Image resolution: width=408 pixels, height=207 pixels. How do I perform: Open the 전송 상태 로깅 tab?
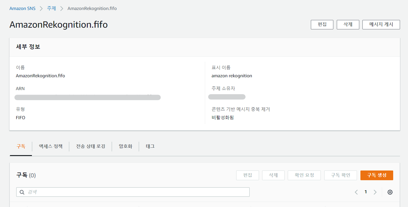91,146
